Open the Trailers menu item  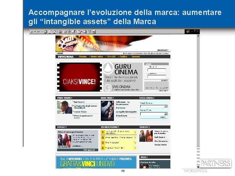pos(123,57)
